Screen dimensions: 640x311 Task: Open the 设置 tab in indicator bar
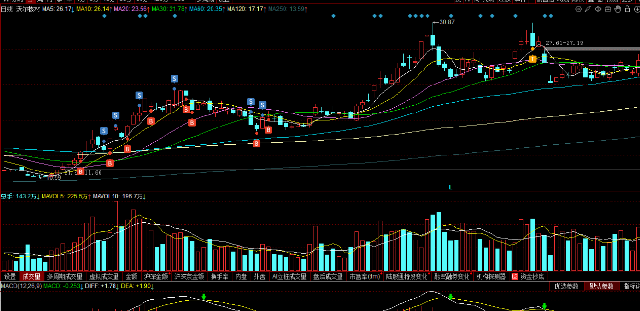pos(10,277)
